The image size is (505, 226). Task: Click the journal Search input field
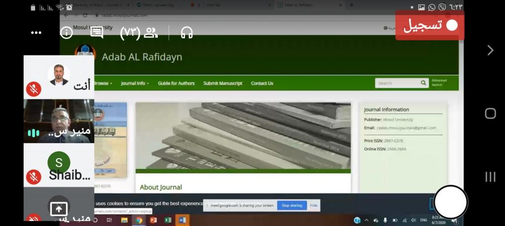tap(397, 84)
